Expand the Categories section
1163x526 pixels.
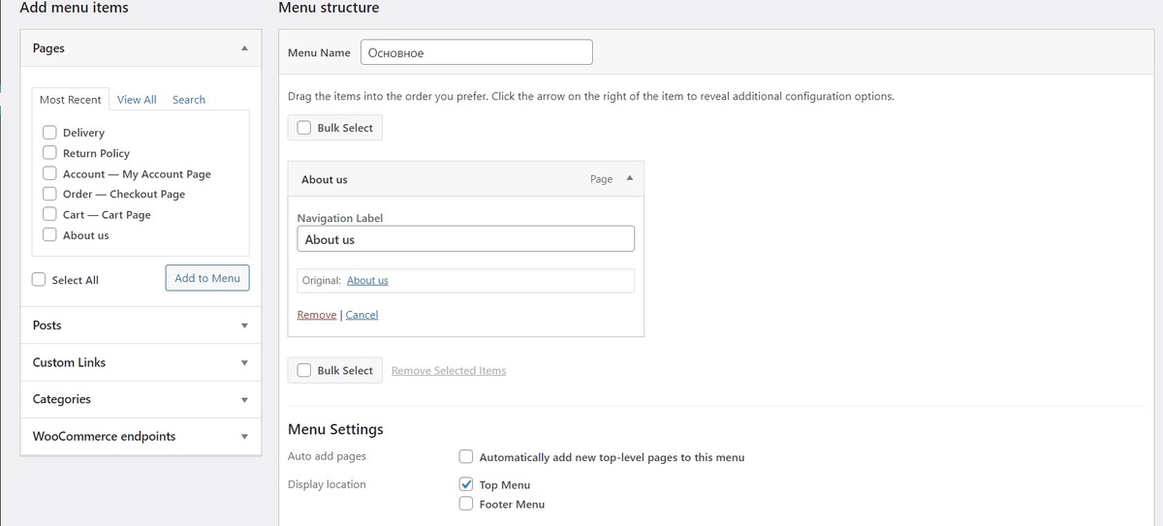[244, 399]
